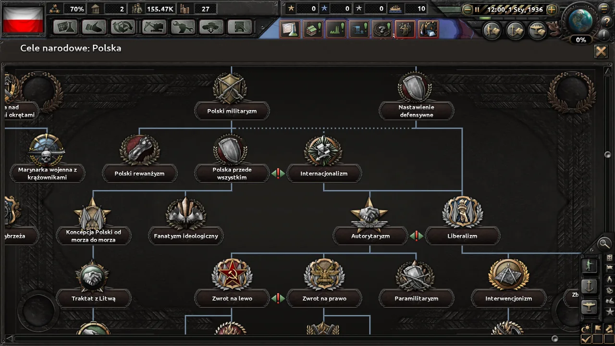The image size is (615, 346).
Task: Open the Construction crane button
Action: (153, 27)
